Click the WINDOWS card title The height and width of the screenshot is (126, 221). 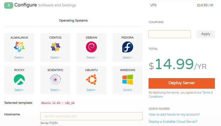(128, 70)
